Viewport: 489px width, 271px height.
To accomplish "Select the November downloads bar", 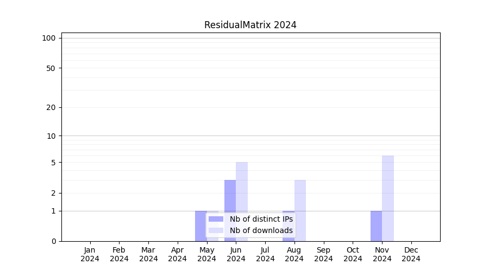I will coord(388,198).
